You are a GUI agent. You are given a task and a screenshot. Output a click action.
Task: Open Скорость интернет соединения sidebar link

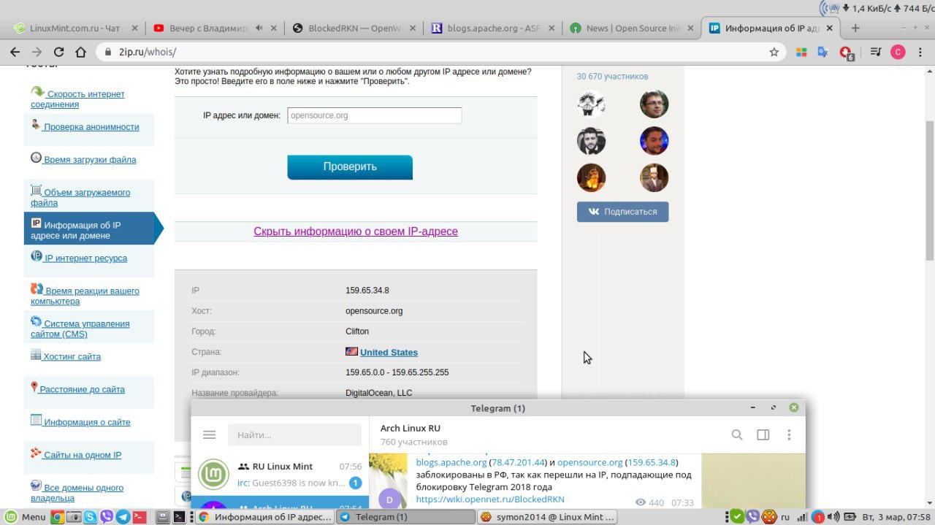[77, 99]
